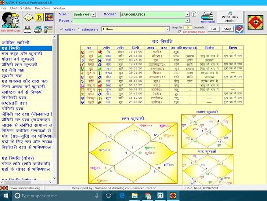Expand the Model SAMODBASIC1 dropdown
The height and width of the screenshot is (201, 267).
pos(187,15)
